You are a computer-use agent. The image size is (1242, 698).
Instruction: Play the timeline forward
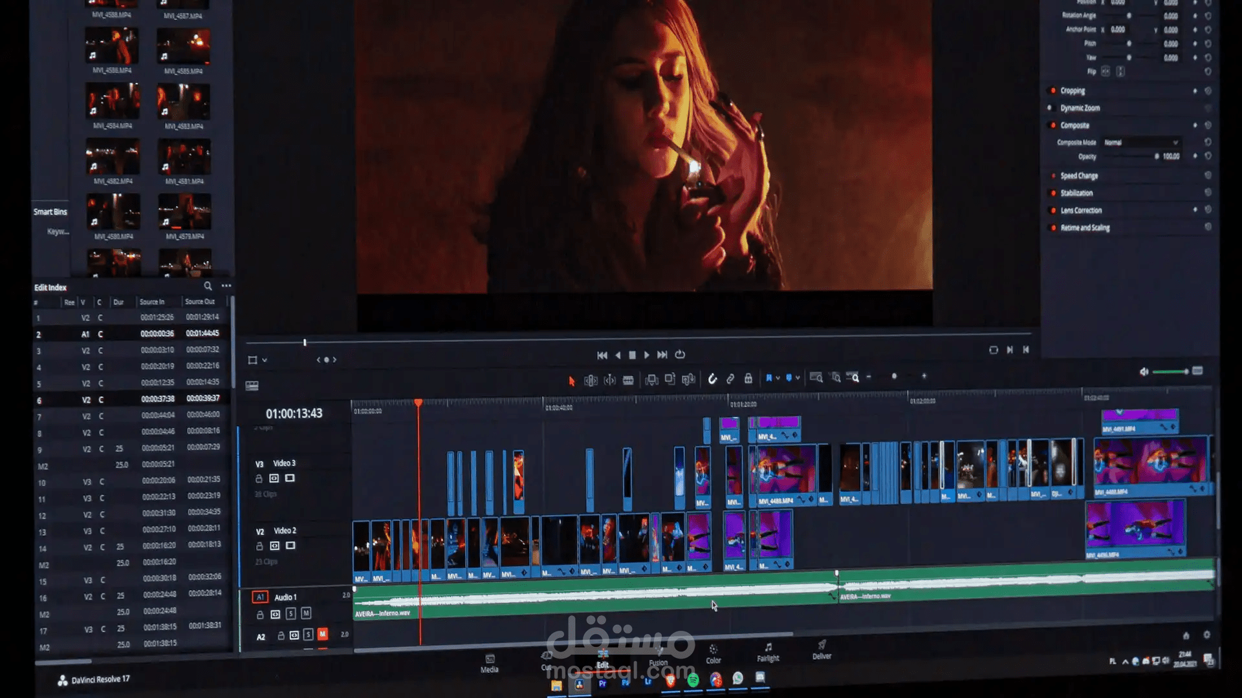click(x=646, y=355)
